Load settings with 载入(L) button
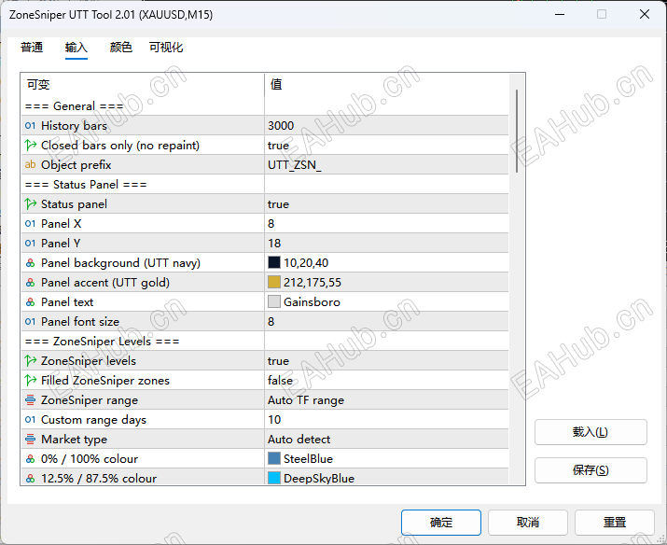The width and height of the screenshot is (667, 545). click(591, 432)
